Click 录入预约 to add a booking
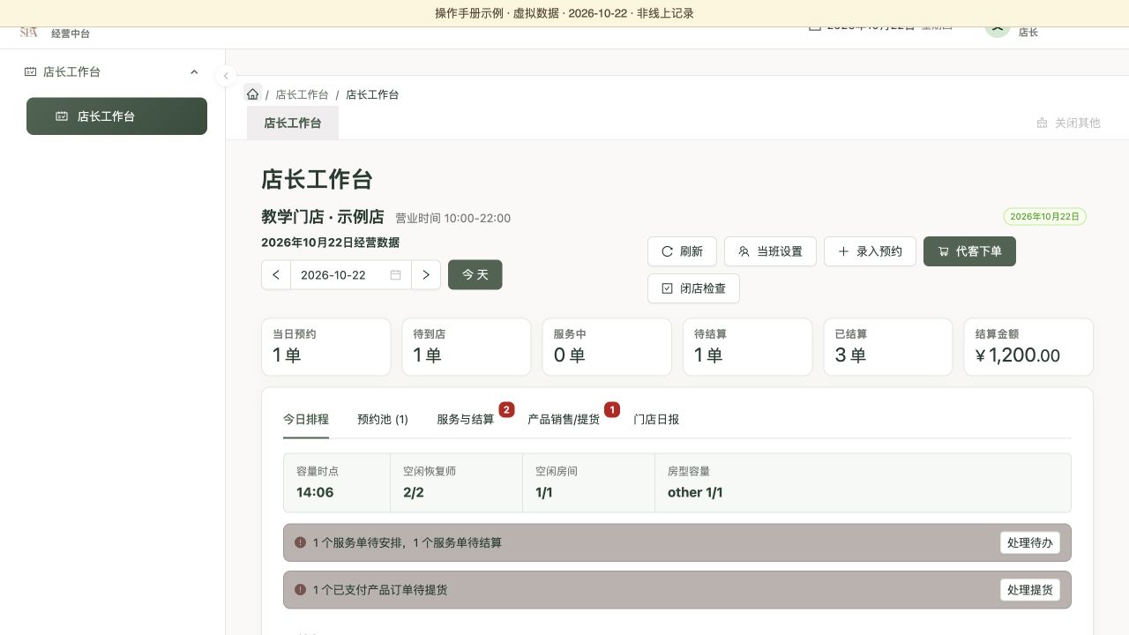This screenshot has width=1129, height=635. [870, 251]
